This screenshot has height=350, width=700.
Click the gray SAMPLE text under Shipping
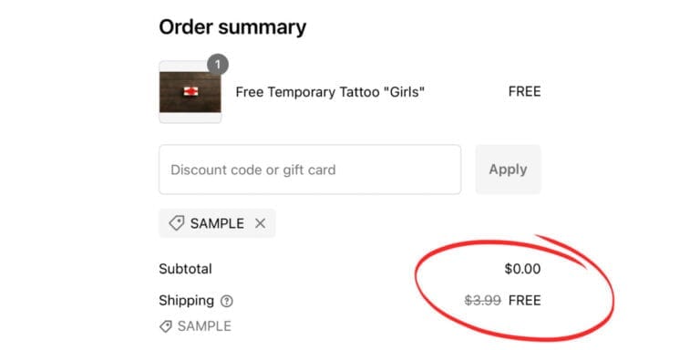click(204, 326)
